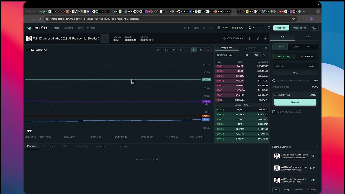Enable the Take Profit / Stop Loss checkbox

(274, 112)
